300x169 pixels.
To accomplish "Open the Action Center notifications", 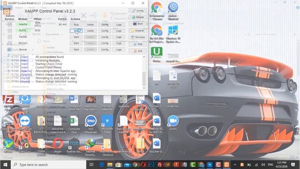I will [293, 165].
